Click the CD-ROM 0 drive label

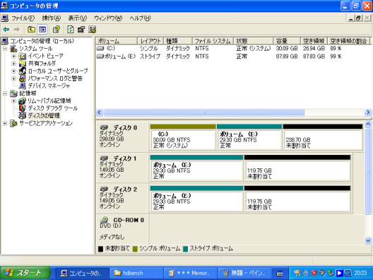coord(122,229)
